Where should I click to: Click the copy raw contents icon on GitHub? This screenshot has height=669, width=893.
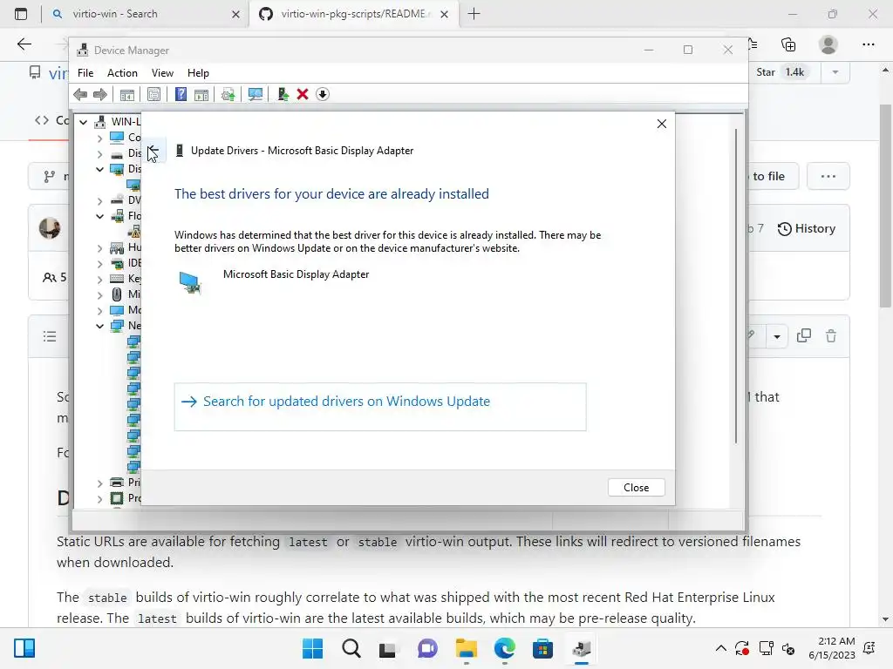(x=803, y=336)
